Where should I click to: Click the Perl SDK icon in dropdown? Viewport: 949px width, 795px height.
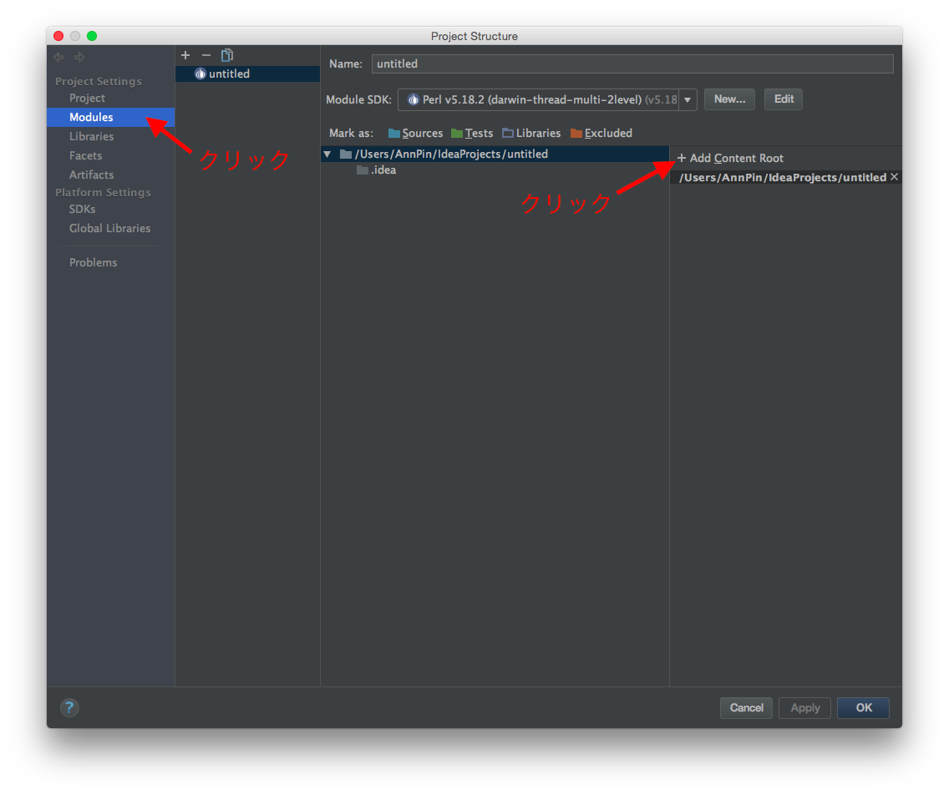pyautogui.click(x=413, y=100)
